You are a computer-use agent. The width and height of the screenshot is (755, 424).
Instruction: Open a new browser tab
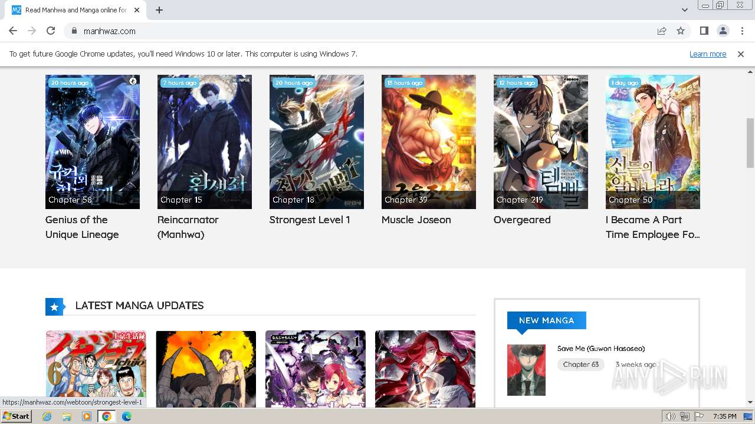tap(159, 10)
